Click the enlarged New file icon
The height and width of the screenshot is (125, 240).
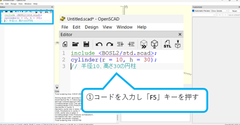tap(65, 44)
